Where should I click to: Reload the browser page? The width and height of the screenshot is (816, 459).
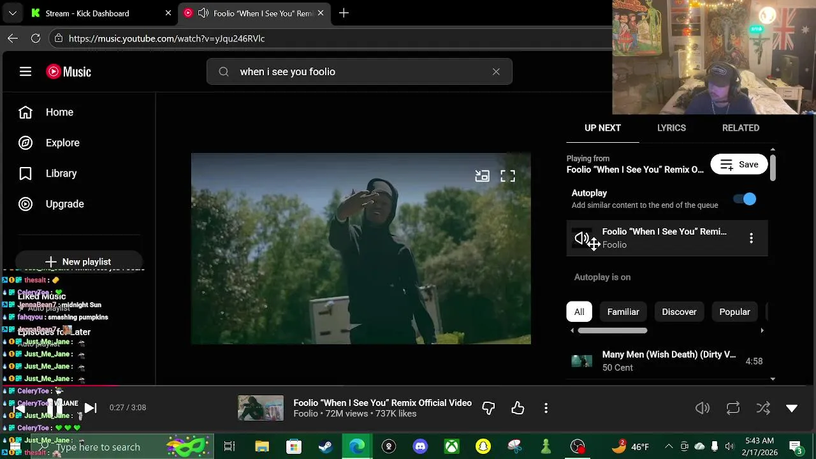click(x=36, y=38)
